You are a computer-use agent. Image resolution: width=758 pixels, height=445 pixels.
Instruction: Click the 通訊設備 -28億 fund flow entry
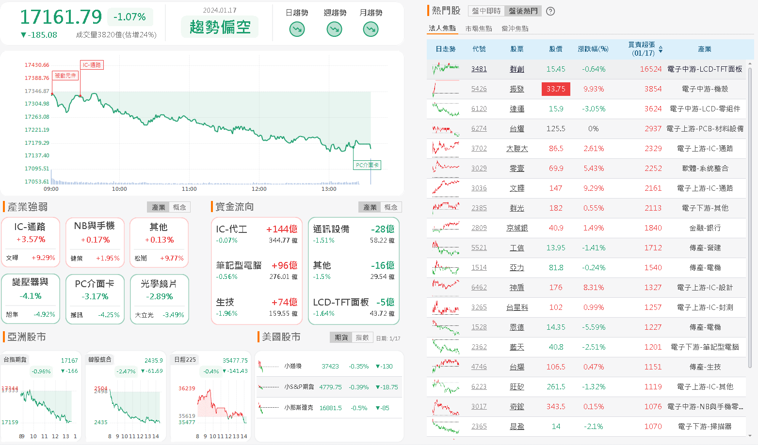[354, 234]
